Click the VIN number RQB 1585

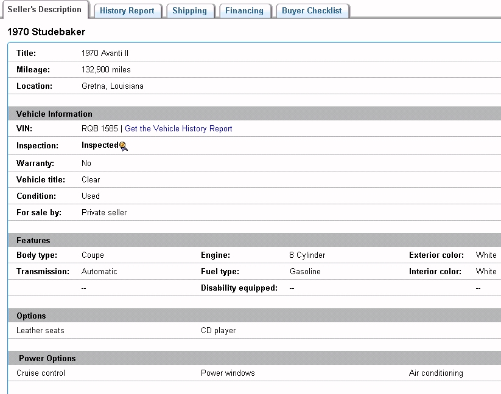(x=100, y=129)
